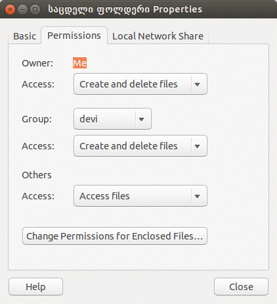Click the 'devi' group name combo box
This screenshot has height=304, width=277.
[112, 119]
